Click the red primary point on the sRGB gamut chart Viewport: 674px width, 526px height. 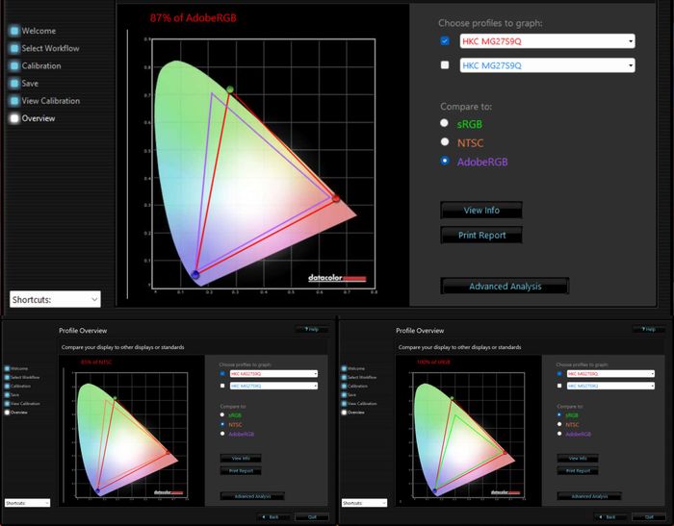[505, 453]
